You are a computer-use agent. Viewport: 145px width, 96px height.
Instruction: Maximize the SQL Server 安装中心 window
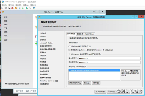[98, 12]
